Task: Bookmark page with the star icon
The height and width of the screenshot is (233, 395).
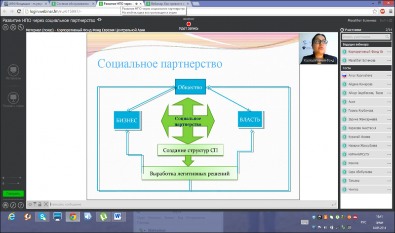Action: [375, 11]
